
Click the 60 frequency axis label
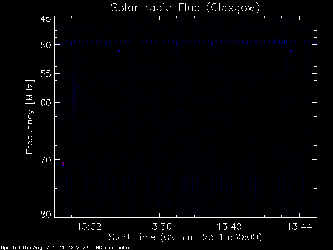(46, 103)
